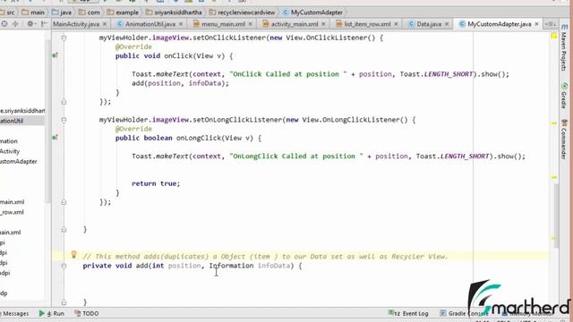
Task: Close the list_item_row.xml tab
Action: point(396,24)
